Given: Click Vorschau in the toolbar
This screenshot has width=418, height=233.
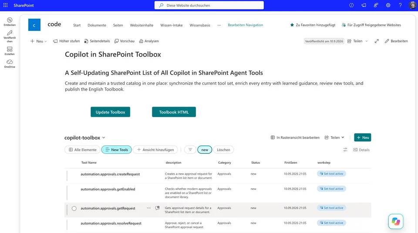Looking at the screenshot, I should (124, 41).
